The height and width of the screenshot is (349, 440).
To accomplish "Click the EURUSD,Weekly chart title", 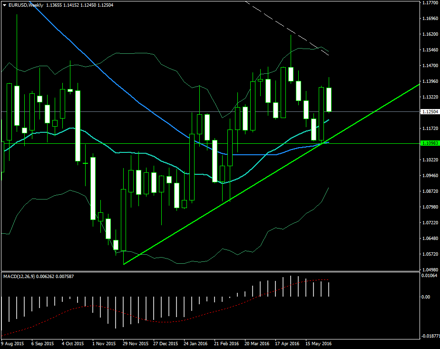I will [x=25, y=5].
